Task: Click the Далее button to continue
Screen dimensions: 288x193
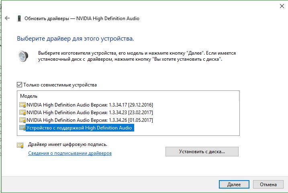Action: 234,185
